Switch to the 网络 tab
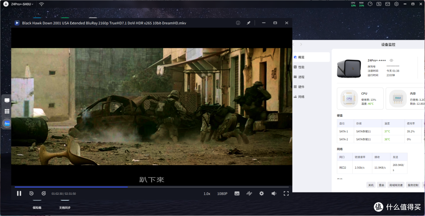425x216 pixels. 311,97
